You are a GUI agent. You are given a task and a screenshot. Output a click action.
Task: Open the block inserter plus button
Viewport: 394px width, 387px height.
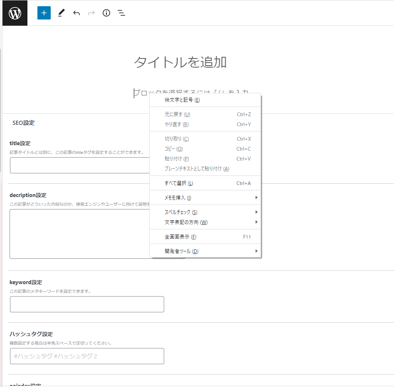[x=44, y=13]
